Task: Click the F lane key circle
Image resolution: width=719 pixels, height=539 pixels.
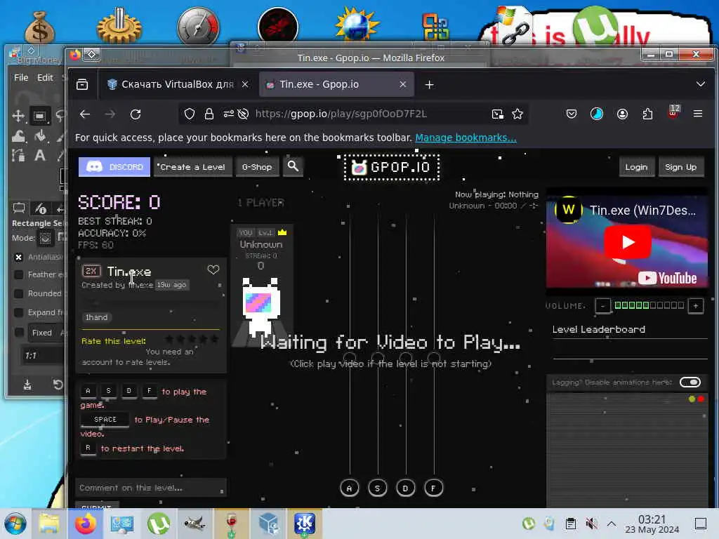Action: [x=433, y=488]
